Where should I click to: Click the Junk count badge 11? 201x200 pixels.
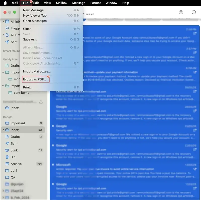(40, 150)
